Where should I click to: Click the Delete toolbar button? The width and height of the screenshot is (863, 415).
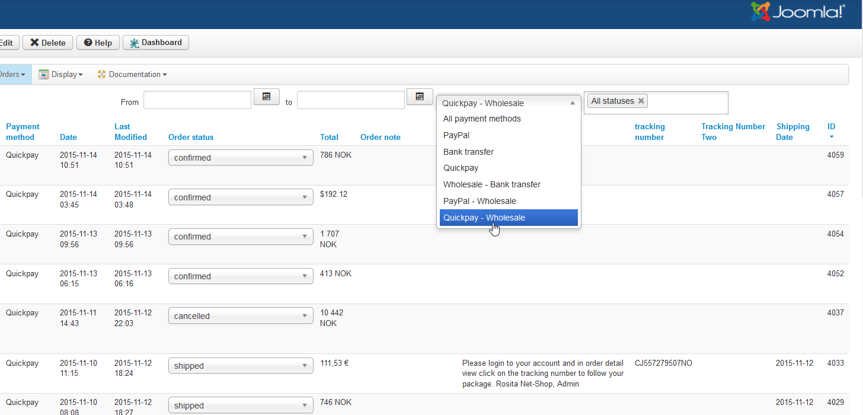pyautogui.click(x=48, y=43)
